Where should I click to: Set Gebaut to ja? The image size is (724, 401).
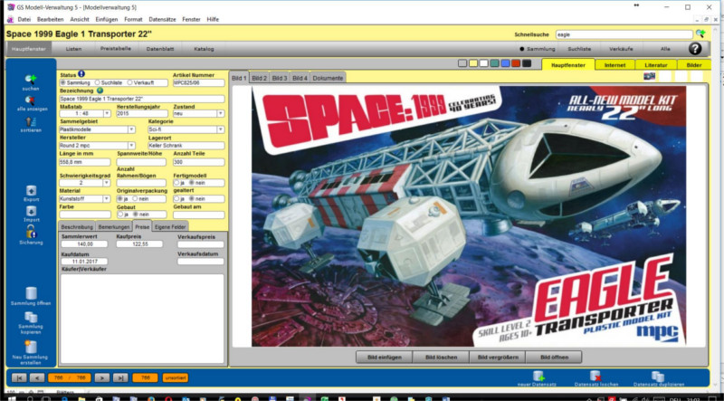(120, 215)
